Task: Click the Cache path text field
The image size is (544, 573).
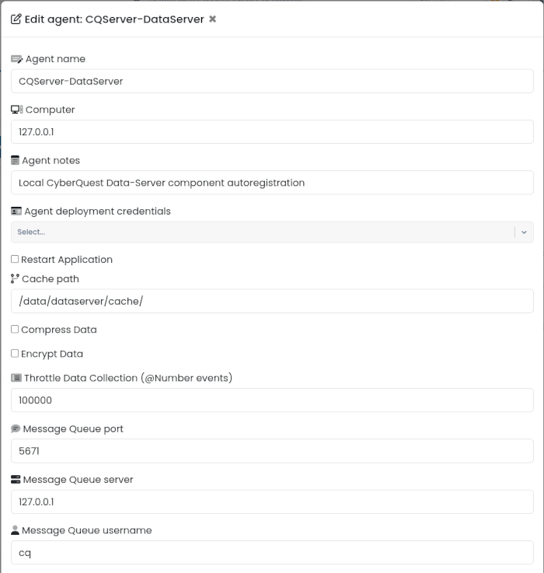Action: click(x=272, y=301)
